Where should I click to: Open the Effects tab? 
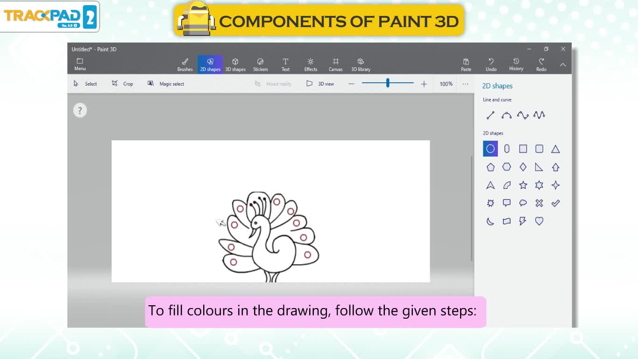(311, 65)
